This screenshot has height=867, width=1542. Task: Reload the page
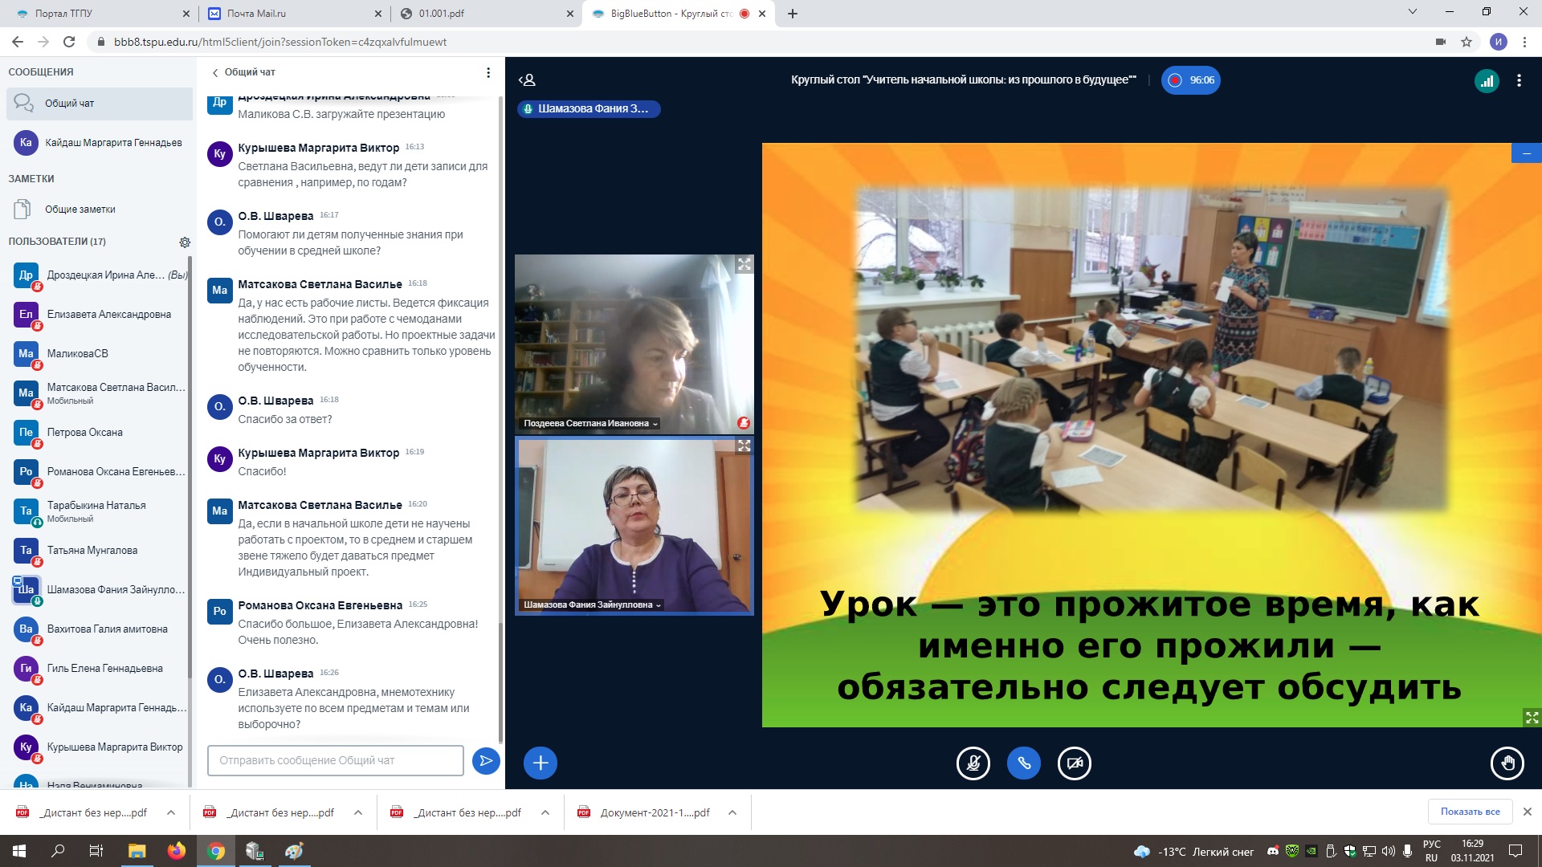(69, 42)
